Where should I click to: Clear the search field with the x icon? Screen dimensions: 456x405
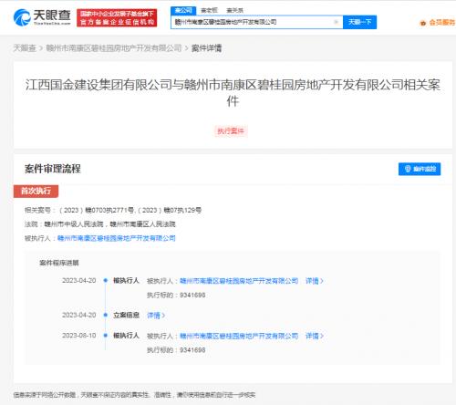coord(337,22)
